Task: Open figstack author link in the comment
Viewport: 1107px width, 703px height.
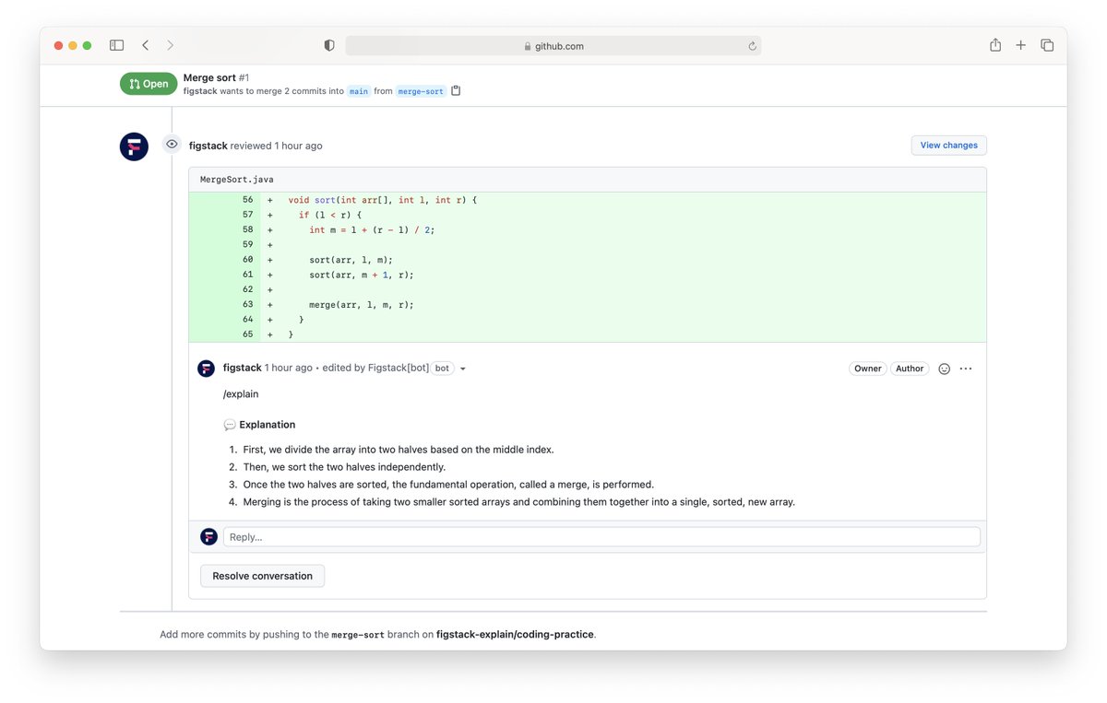Action: point(243,368)
